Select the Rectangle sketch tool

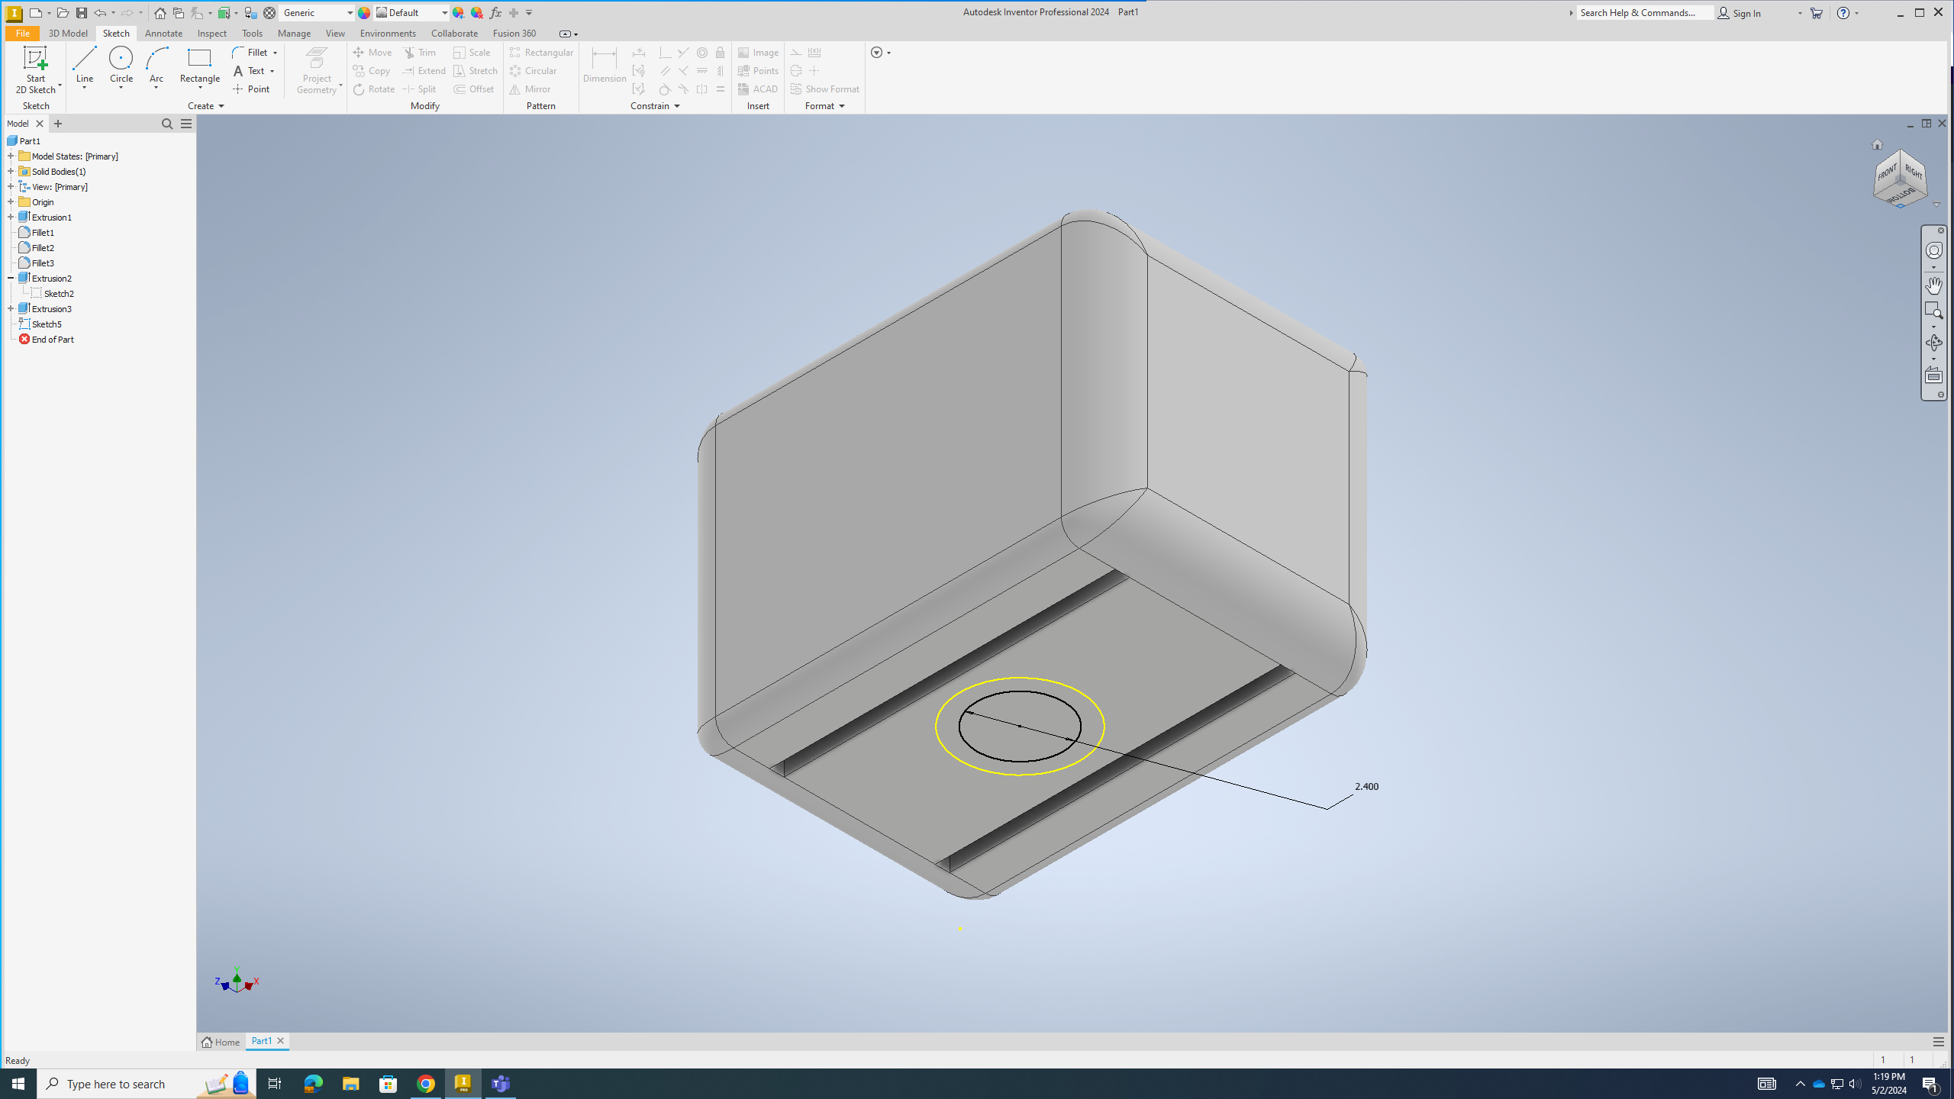[200, 66]
